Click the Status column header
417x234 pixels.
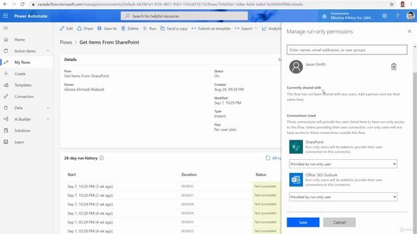pos(261,175)
